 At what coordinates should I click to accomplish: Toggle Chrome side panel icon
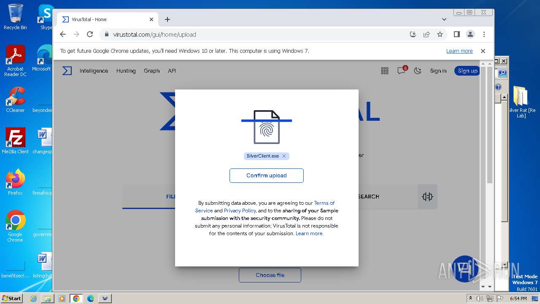click(456, 34)
